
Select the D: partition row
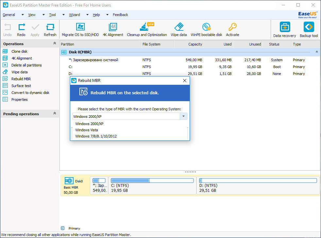click(x=190, y=74)
